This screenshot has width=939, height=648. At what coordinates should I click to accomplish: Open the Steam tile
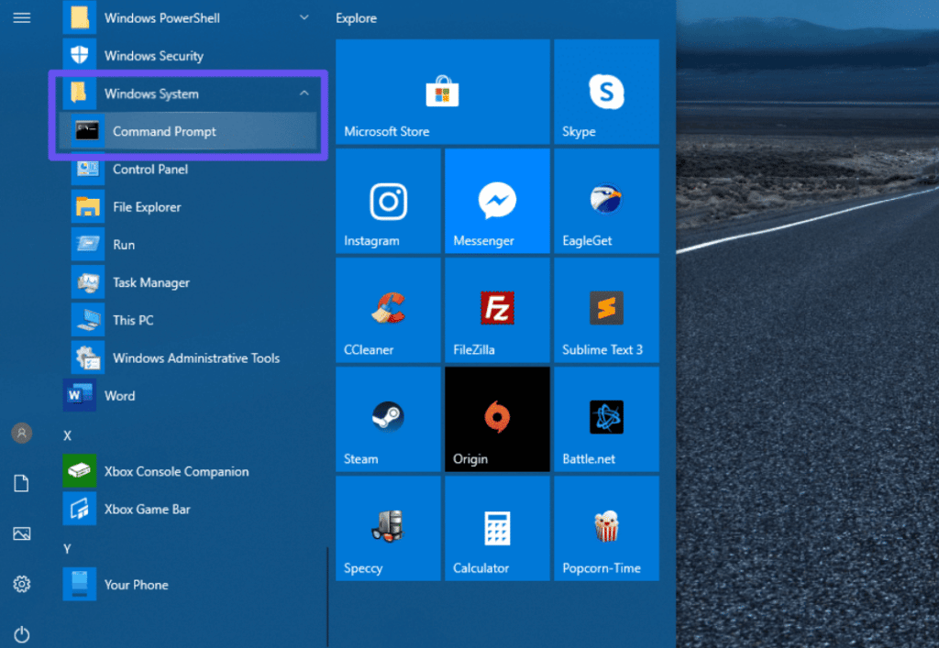point(388,419)
